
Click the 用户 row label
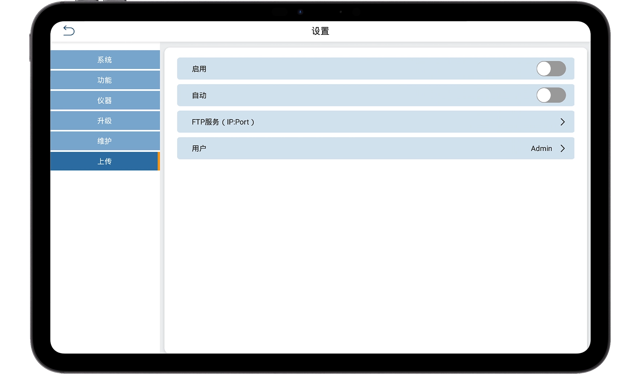click(199, 149)
